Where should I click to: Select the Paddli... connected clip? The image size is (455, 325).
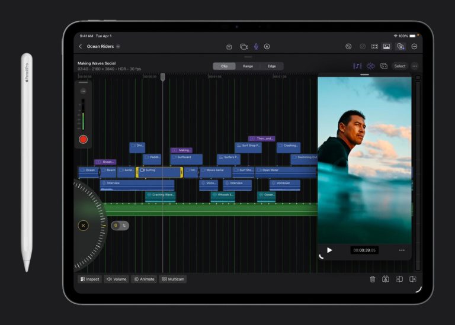coord(152,159)
